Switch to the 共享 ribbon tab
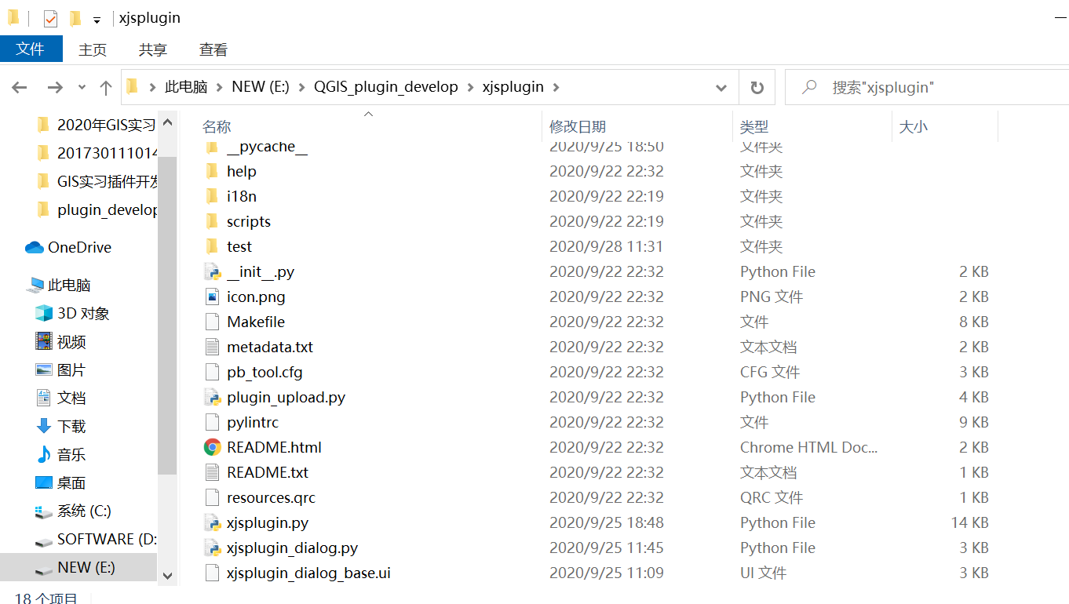The height and width of the screenshot is (604, 1069). [x=153, y=49]
